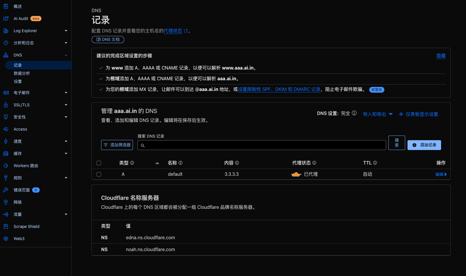Click the Workers 路由 diamond icon

(x=6, y=166)
